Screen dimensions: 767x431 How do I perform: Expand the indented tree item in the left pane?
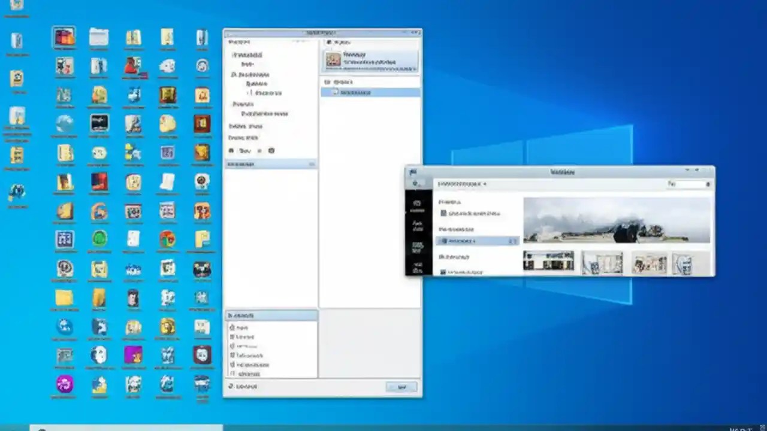click(265, 93)
